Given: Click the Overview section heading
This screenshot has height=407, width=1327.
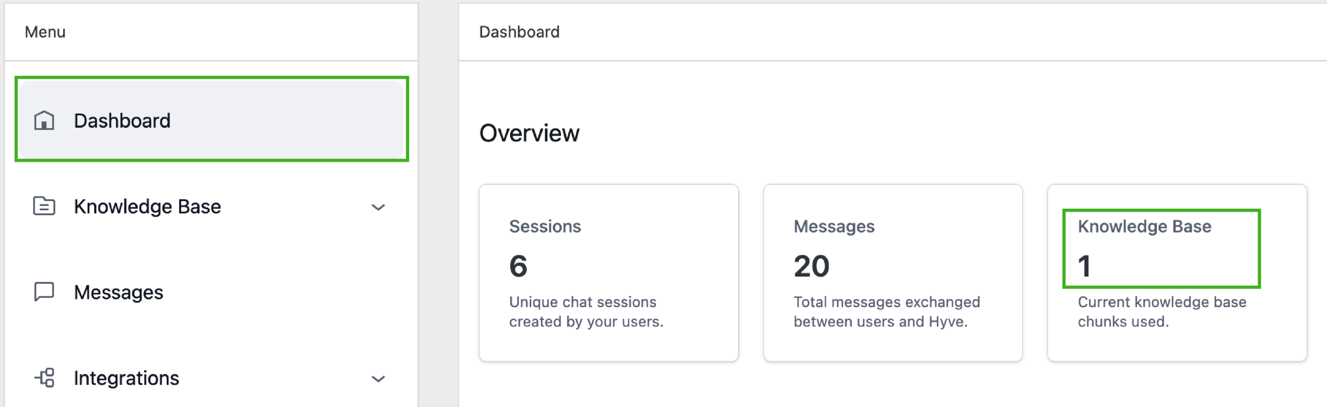Looking at the screenshot, I should [x=529, y=133].
